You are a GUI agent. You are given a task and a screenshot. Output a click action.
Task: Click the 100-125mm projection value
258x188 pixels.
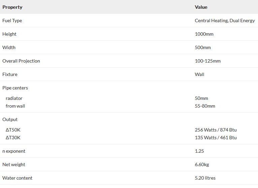[208, 61]
